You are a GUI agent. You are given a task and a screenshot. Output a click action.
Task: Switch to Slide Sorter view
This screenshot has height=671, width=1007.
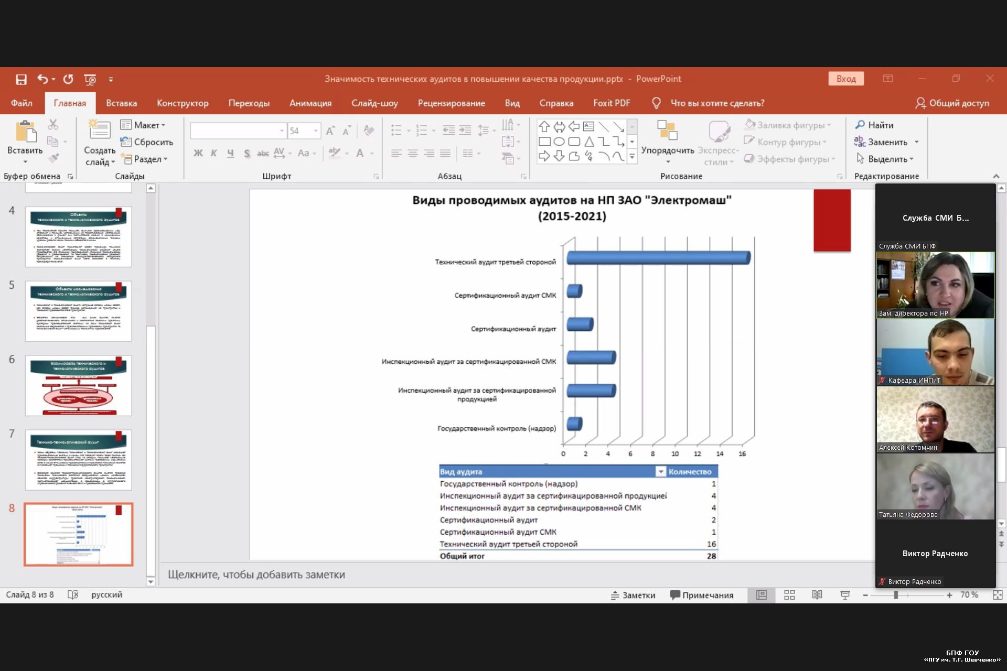coord(789,595)
